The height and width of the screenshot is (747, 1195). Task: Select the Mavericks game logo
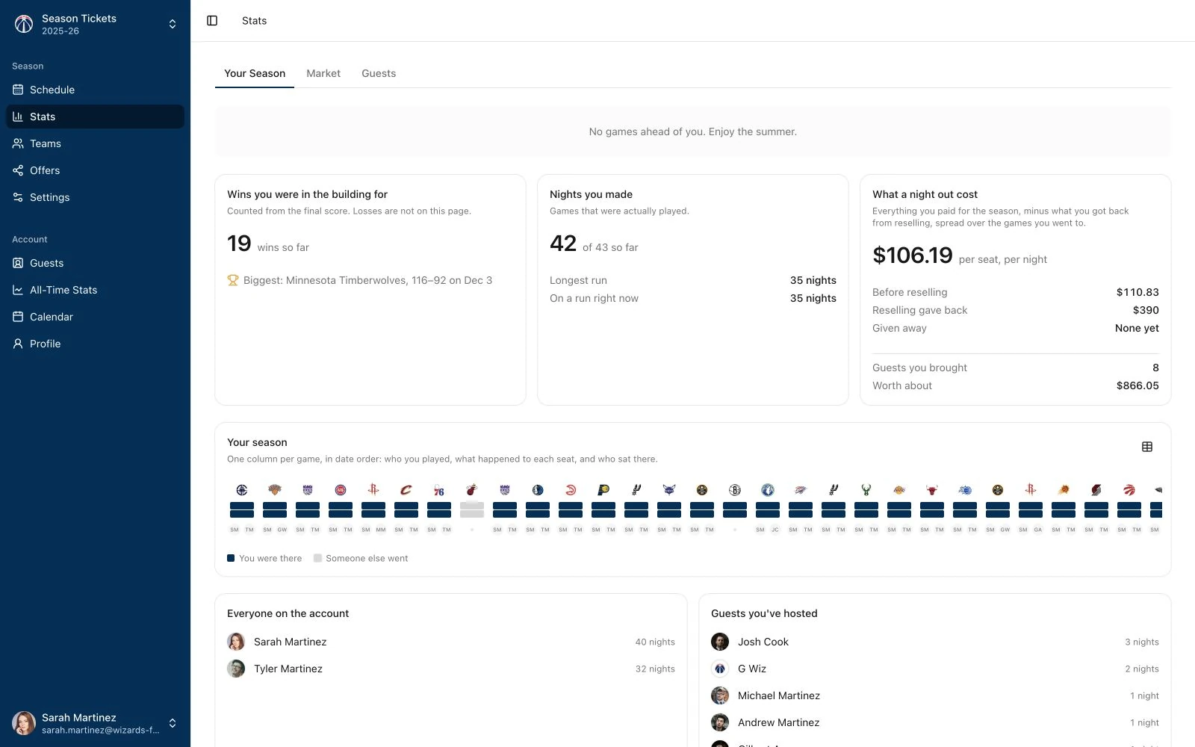tap(538, 490)
